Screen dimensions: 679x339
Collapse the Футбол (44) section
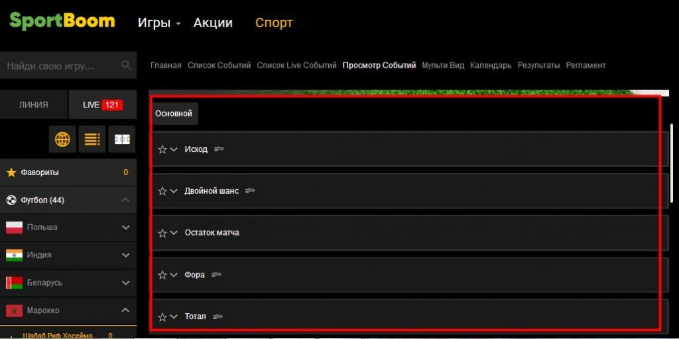tap(125, 200)
